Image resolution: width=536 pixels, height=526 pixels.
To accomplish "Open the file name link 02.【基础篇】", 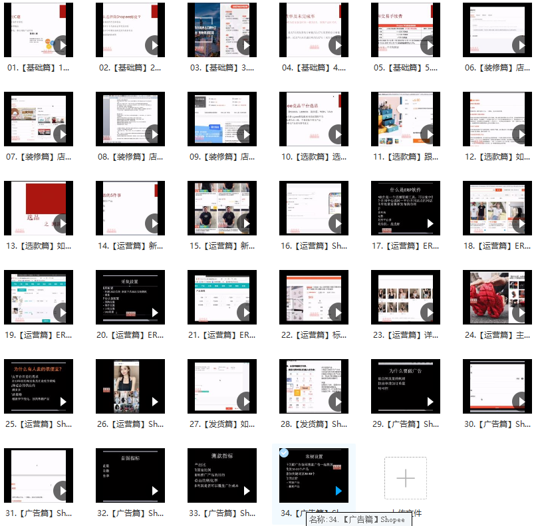I will click(x=130, y=68).
